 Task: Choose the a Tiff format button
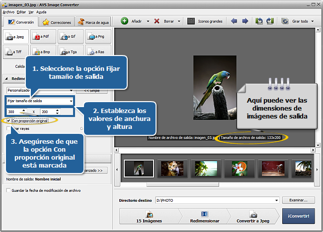coord(15,51)
